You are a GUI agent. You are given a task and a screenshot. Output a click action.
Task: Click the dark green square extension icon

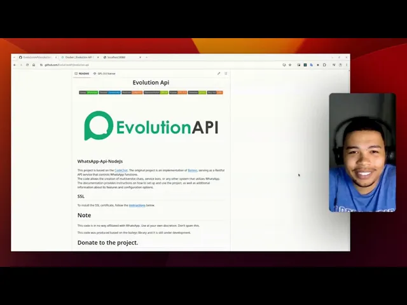pyautogui.click(x=305, y=65)
